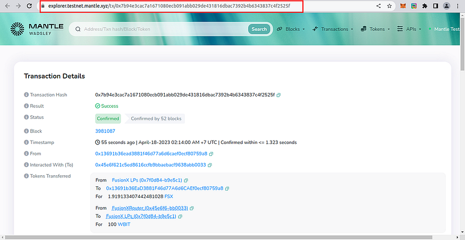The width and height of the screenshot is (465, 240).
Task: Show info for Result field
Action: click(x=26, y=106)
